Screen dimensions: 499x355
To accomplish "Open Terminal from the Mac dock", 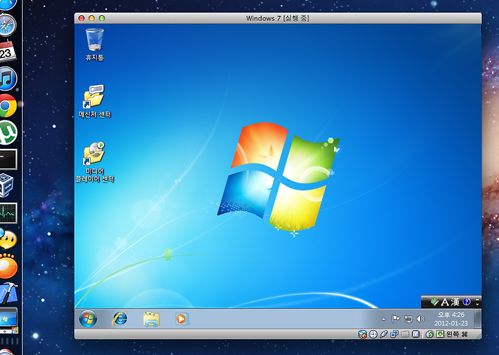I will (x=8, y=159).
